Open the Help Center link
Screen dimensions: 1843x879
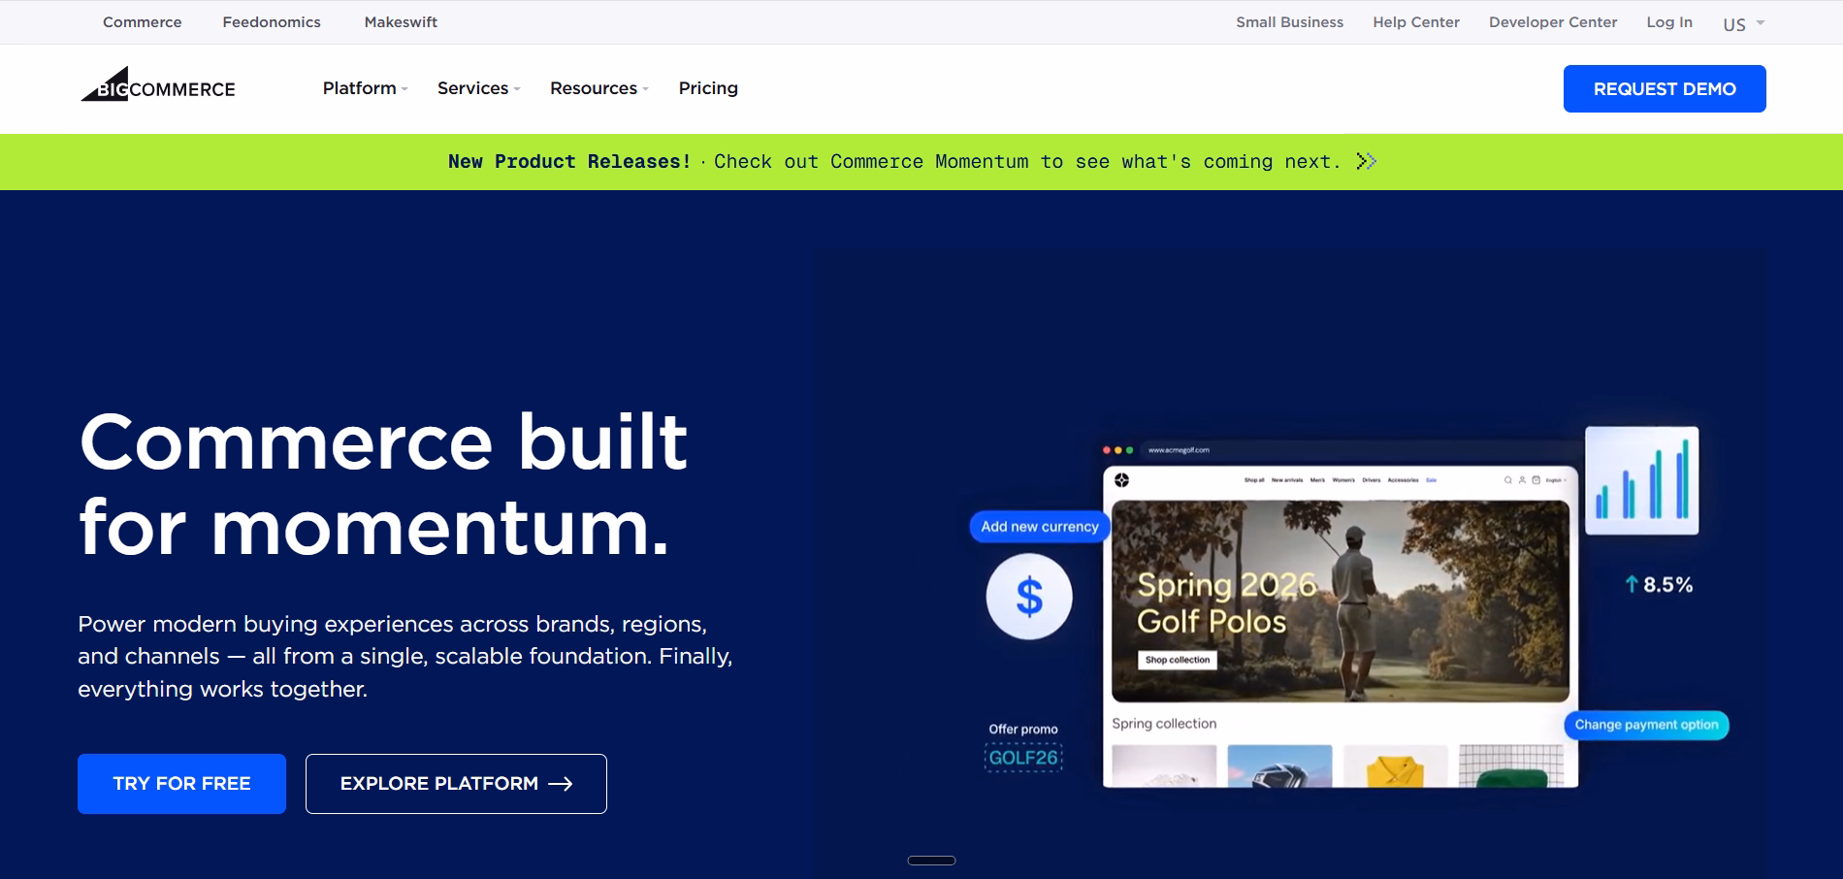(1416, 22)
